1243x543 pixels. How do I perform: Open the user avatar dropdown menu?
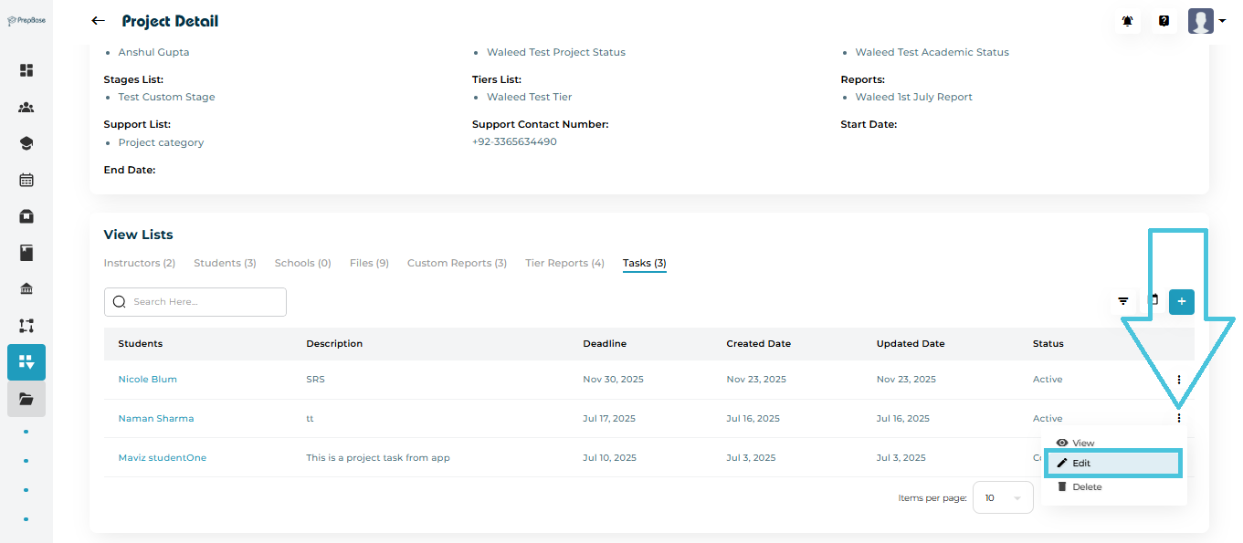(x=1206, y=21)
